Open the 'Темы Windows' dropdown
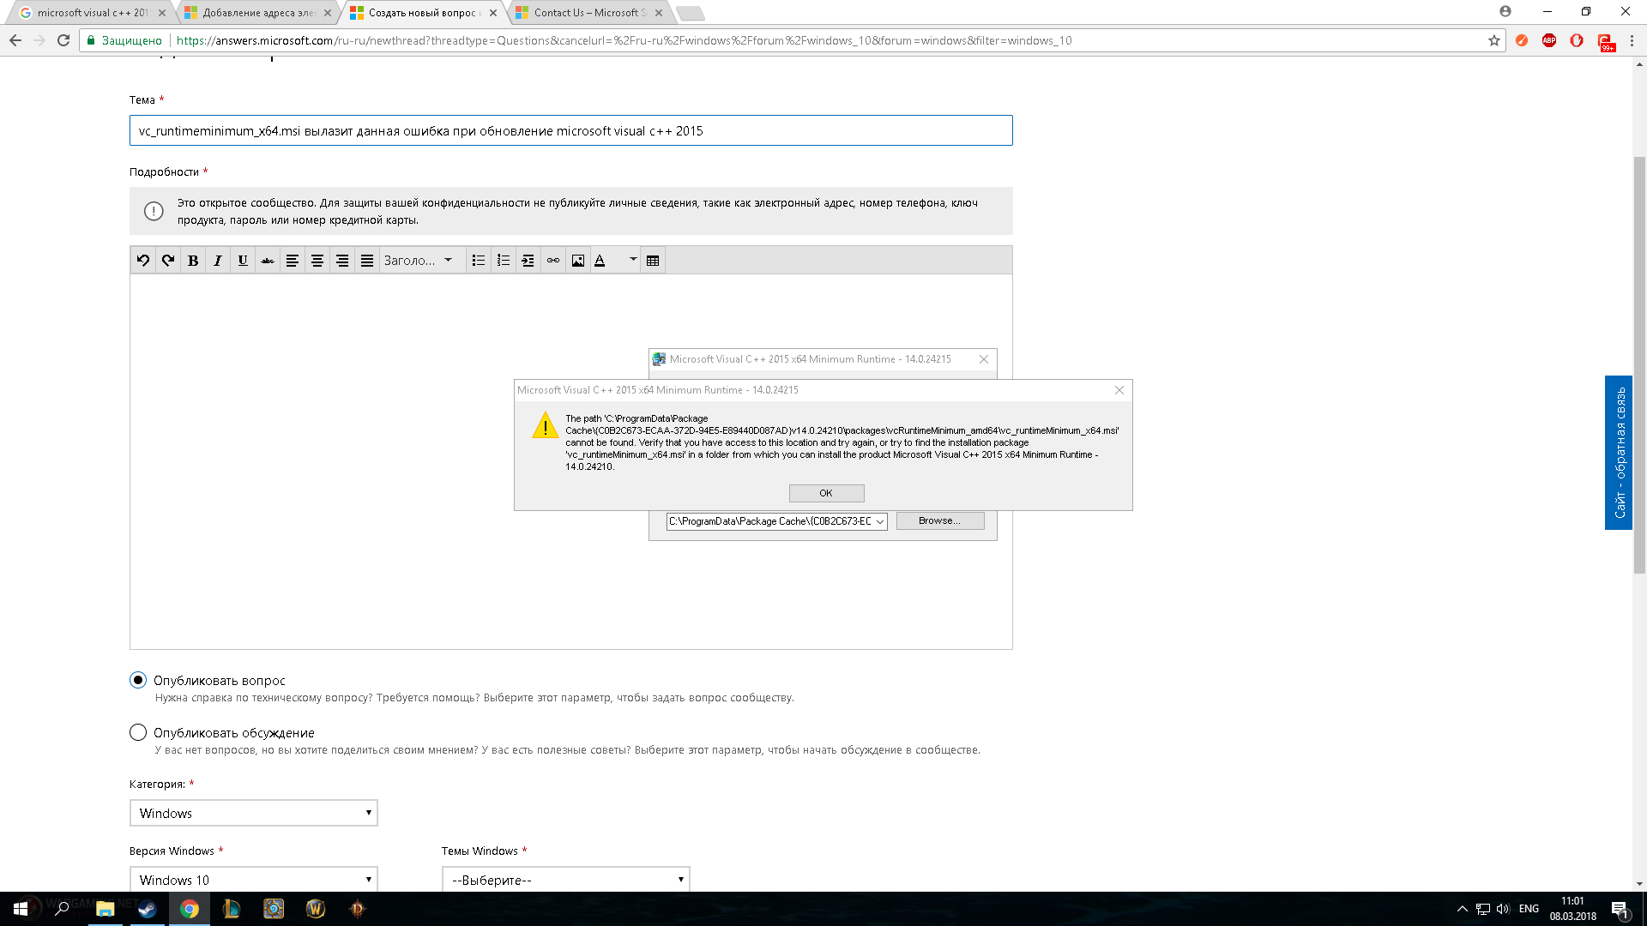The width and height of the screenshot is (1647, 926). point(565,880)
